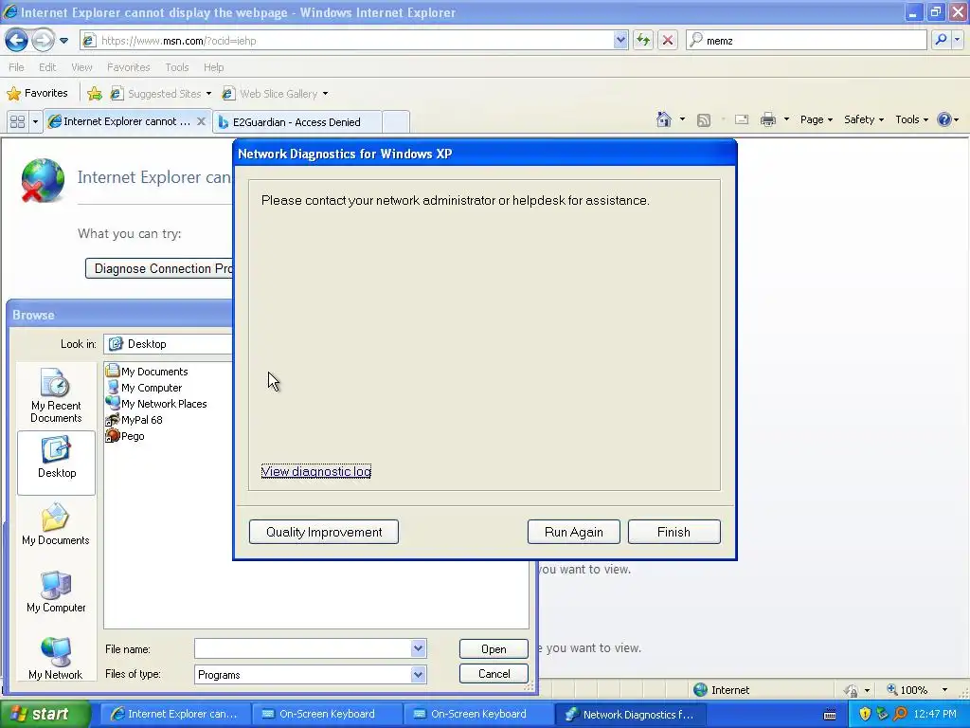Click the green Refresh page icon
Image resolution: width=970 pixels, height=728 pixels.
[643, 41]
